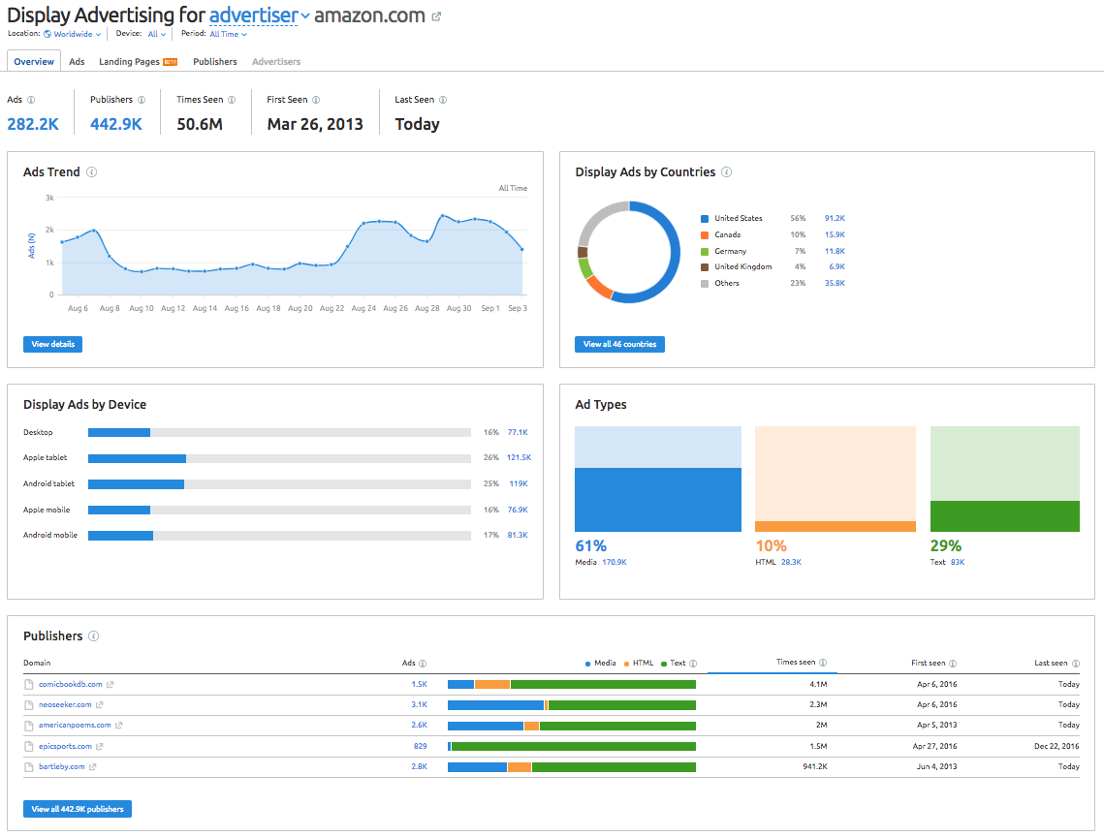Screen dimensions: 1104x837
Task: Click Desktop 77.1K ads value
Action: [518, 432]
